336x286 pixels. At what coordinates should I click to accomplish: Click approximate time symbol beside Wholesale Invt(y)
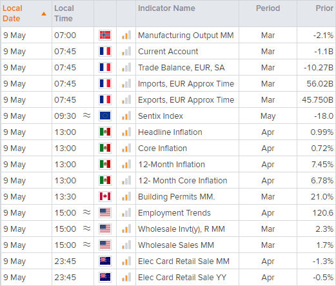coord(86,229)
